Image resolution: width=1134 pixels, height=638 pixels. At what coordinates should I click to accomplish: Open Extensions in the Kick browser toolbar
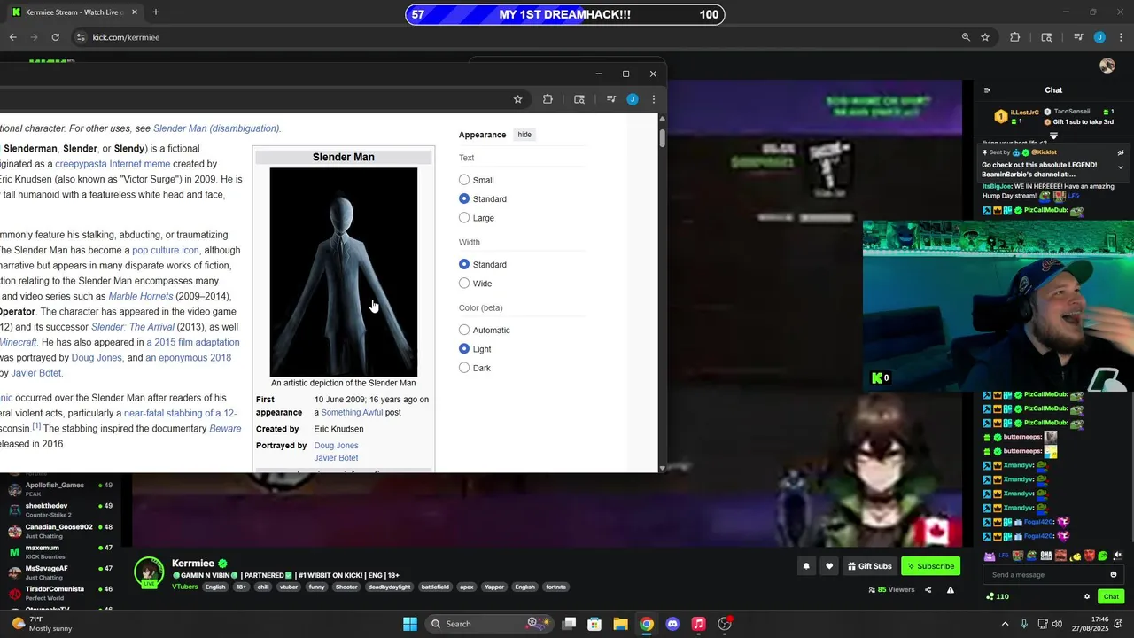pyautogui.click(x=1015, y=37)
